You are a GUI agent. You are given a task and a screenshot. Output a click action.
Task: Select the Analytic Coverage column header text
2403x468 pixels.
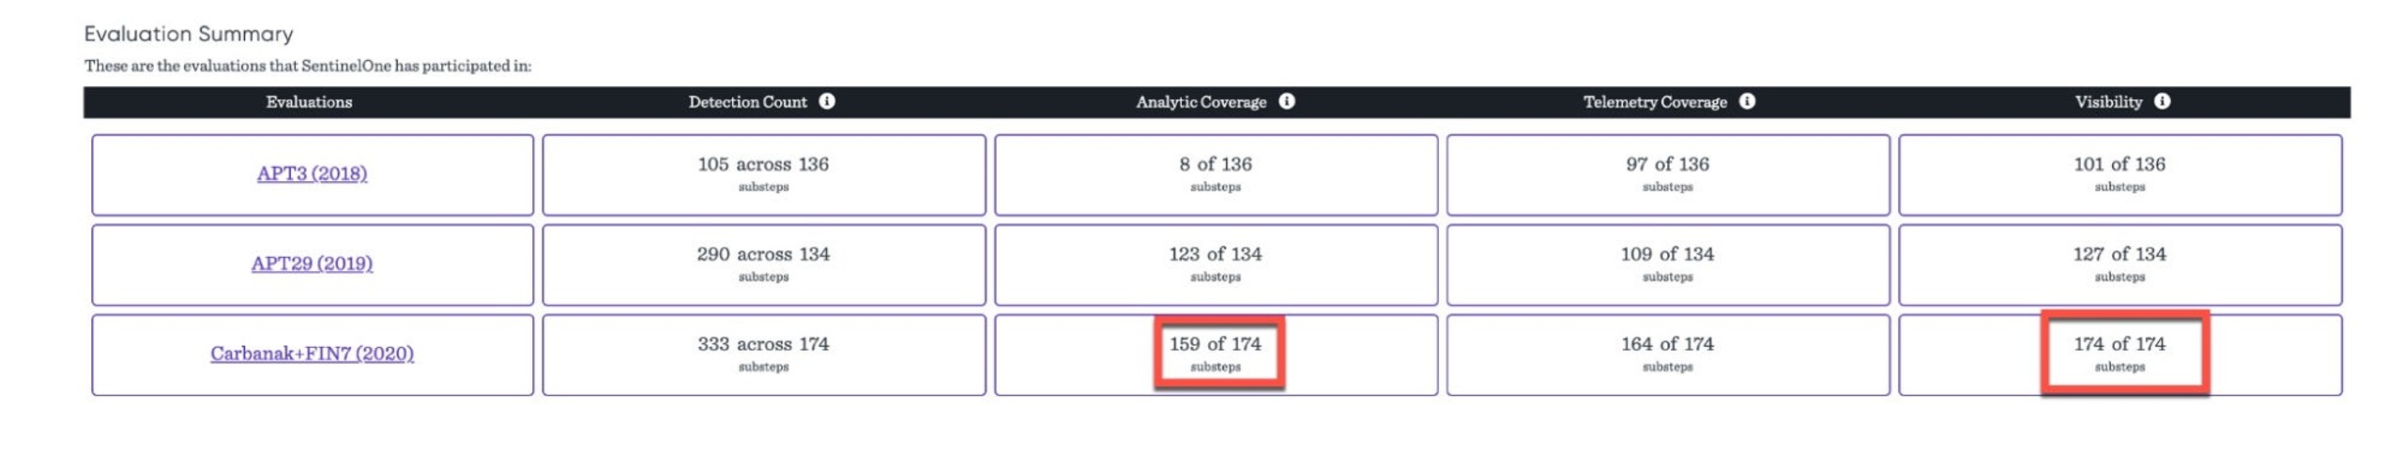1201,102
